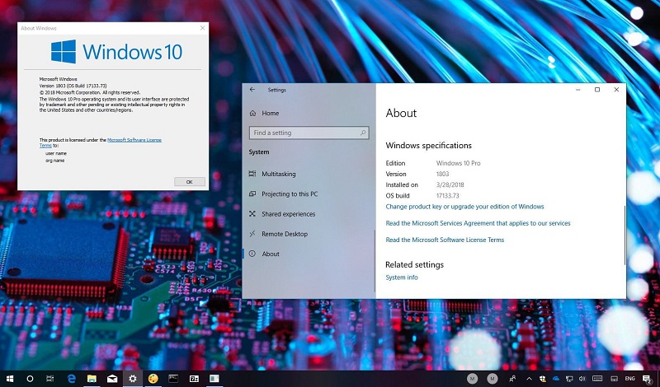Open Cortana search circle on taskbar
The image size is (660, 387).
point(30,379)
